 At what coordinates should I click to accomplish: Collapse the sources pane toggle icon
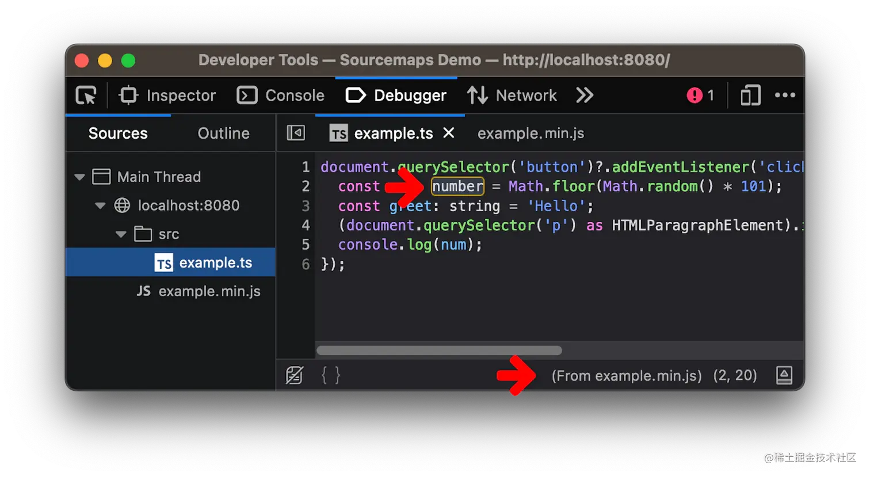(x=296, y=133)
